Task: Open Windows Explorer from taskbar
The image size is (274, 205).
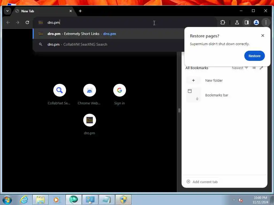Action: (x=40, y=200)
